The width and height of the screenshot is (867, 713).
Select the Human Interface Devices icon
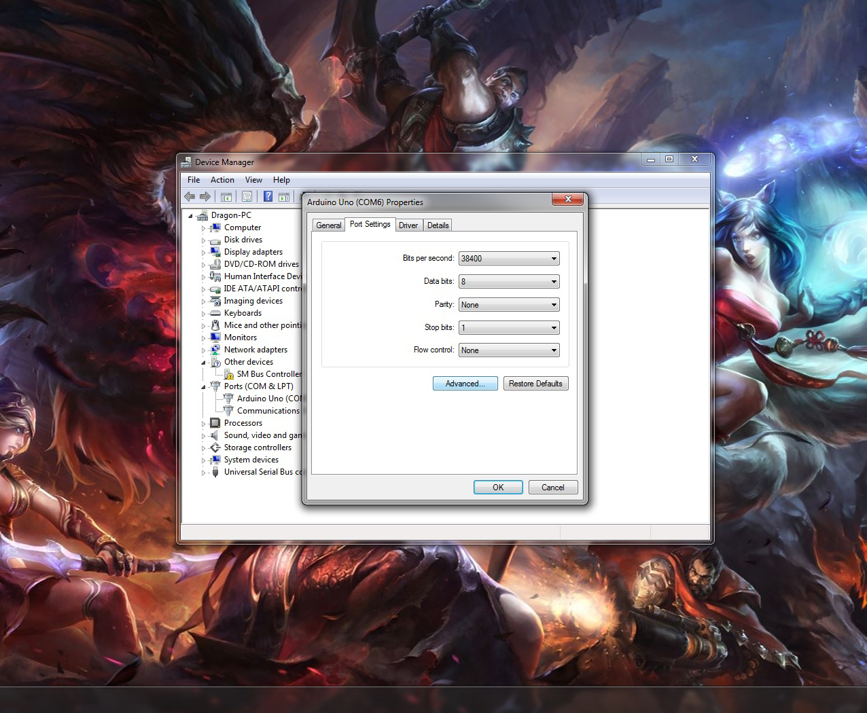click(x=215, y=276)
